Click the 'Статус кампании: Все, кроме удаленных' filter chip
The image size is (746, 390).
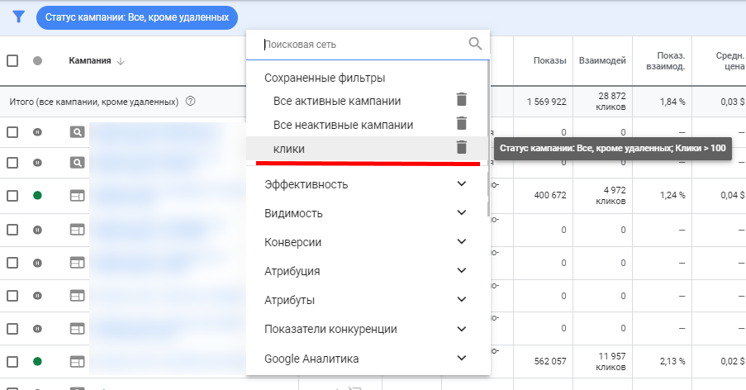pos(137,17)
